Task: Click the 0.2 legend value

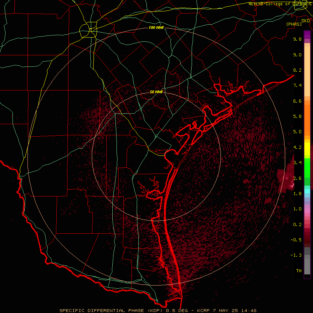Action: tap(297, 225)
